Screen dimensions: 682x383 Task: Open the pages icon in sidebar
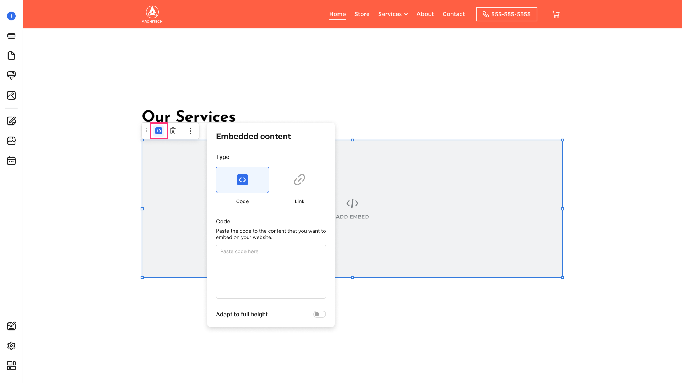point(11,56)
